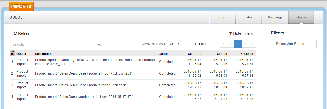Select the Queue tab
This screenshot has height=109, width=327.
pos(301,17)
